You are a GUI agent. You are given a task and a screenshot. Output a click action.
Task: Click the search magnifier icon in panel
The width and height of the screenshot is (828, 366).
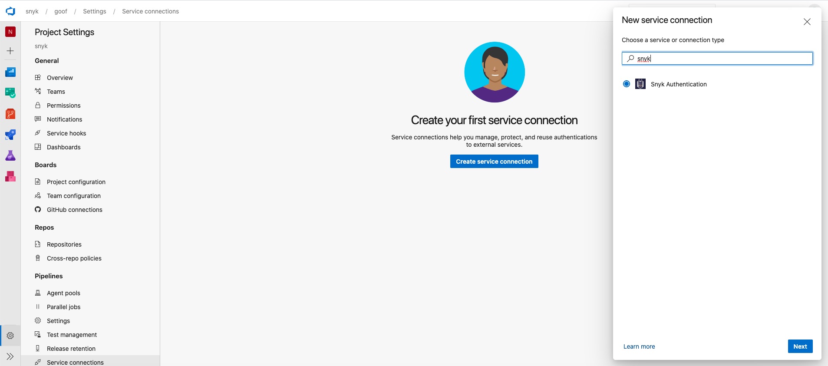click(630, 58)
